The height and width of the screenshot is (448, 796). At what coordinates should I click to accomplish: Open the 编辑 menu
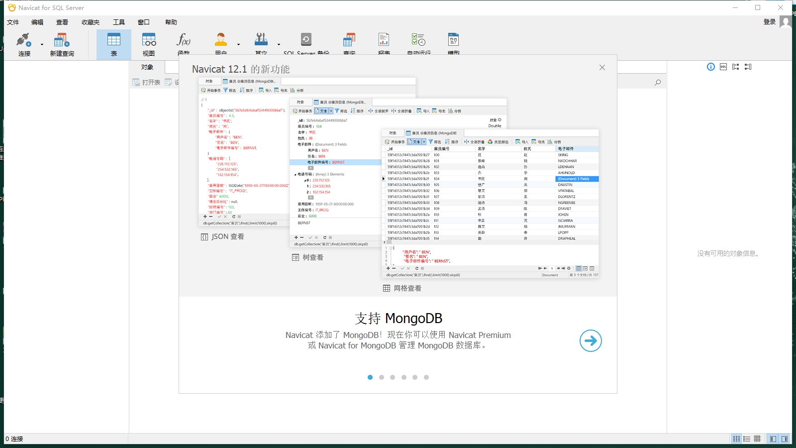click(37, 22)
